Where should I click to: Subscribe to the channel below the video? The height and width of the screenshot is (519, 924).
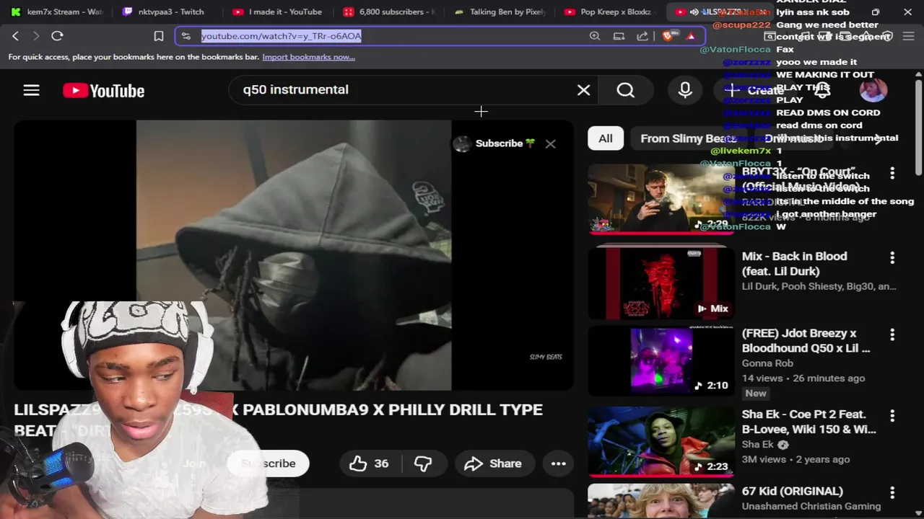click(268, 463)
